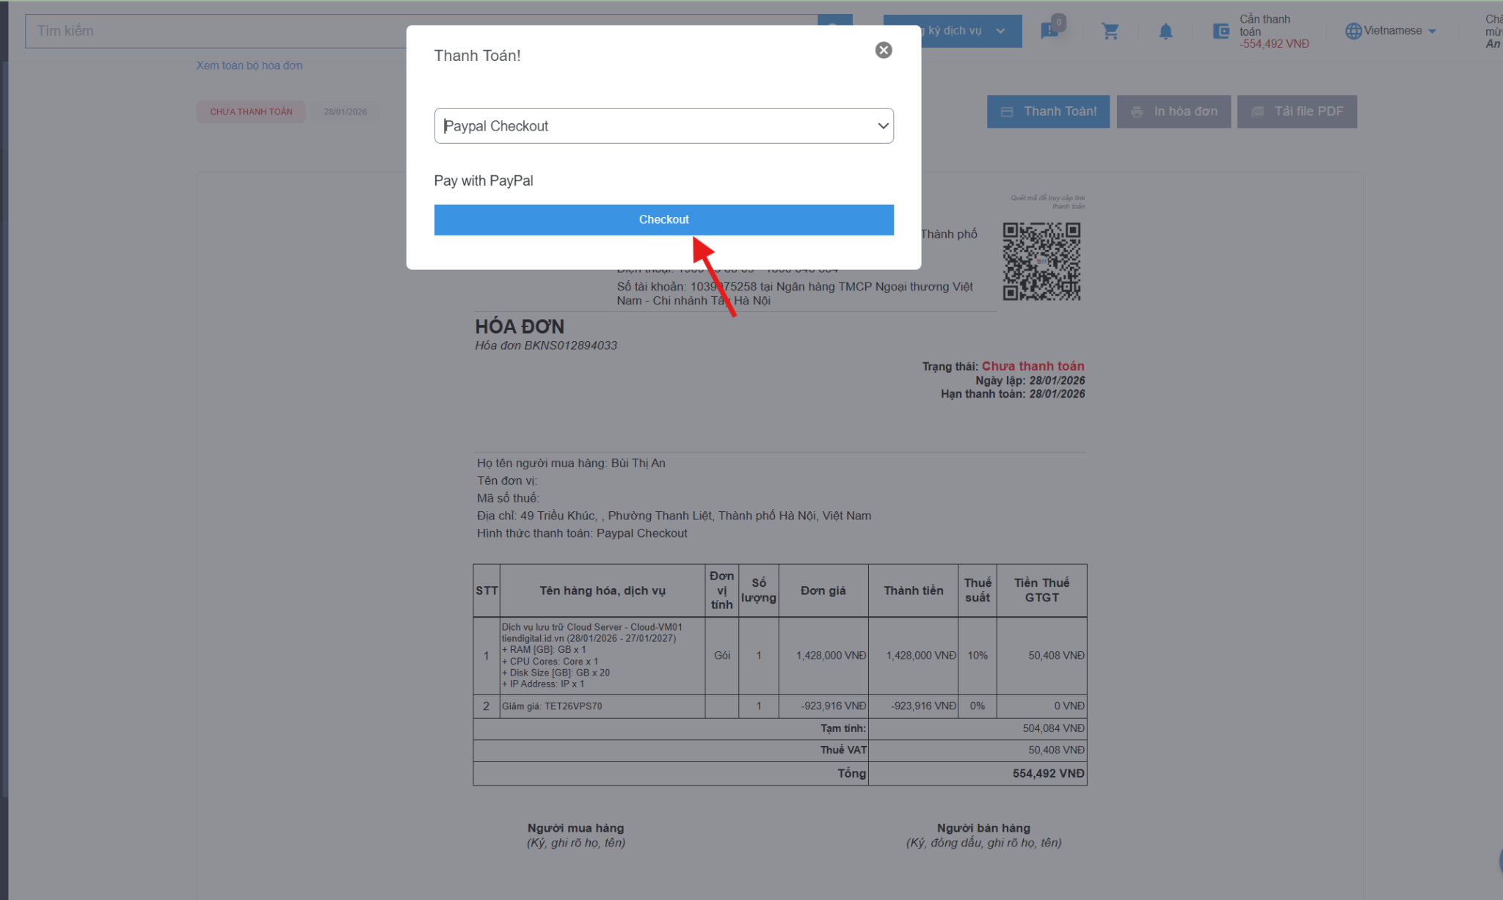Click the notification bell icon
Viewport: 1503px width, 900px height.
[x=1165, y=32]
